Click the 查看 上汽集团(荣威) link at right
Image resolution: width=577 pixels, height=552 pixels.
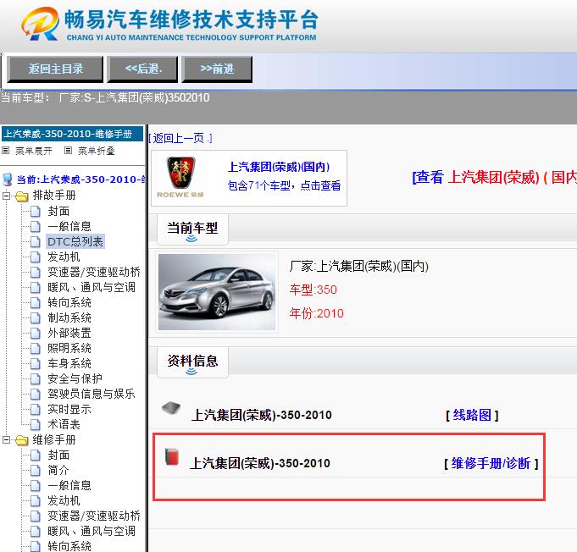click(494, 177)
